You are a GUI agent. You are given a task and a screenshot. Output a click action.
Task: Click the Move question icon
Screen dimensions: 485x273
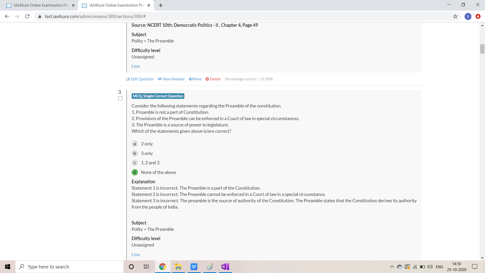[x=190, y=79]
